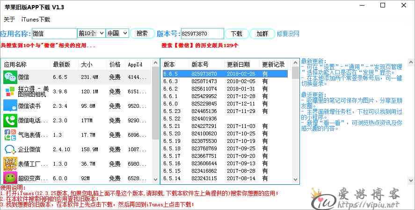The width and height of the screenshot is (415, 210).
Task: Select version row 6.6.5
Action: pos(225,74)
